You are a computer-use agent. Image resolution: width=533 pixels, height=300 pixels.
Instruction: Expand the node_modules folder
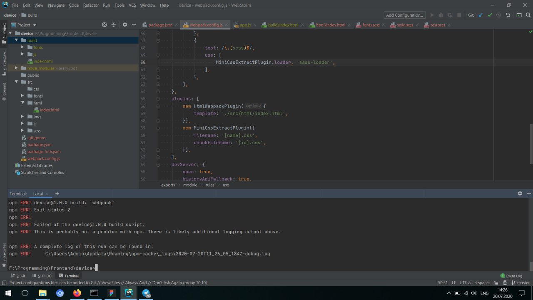click(x=17, y=68)
